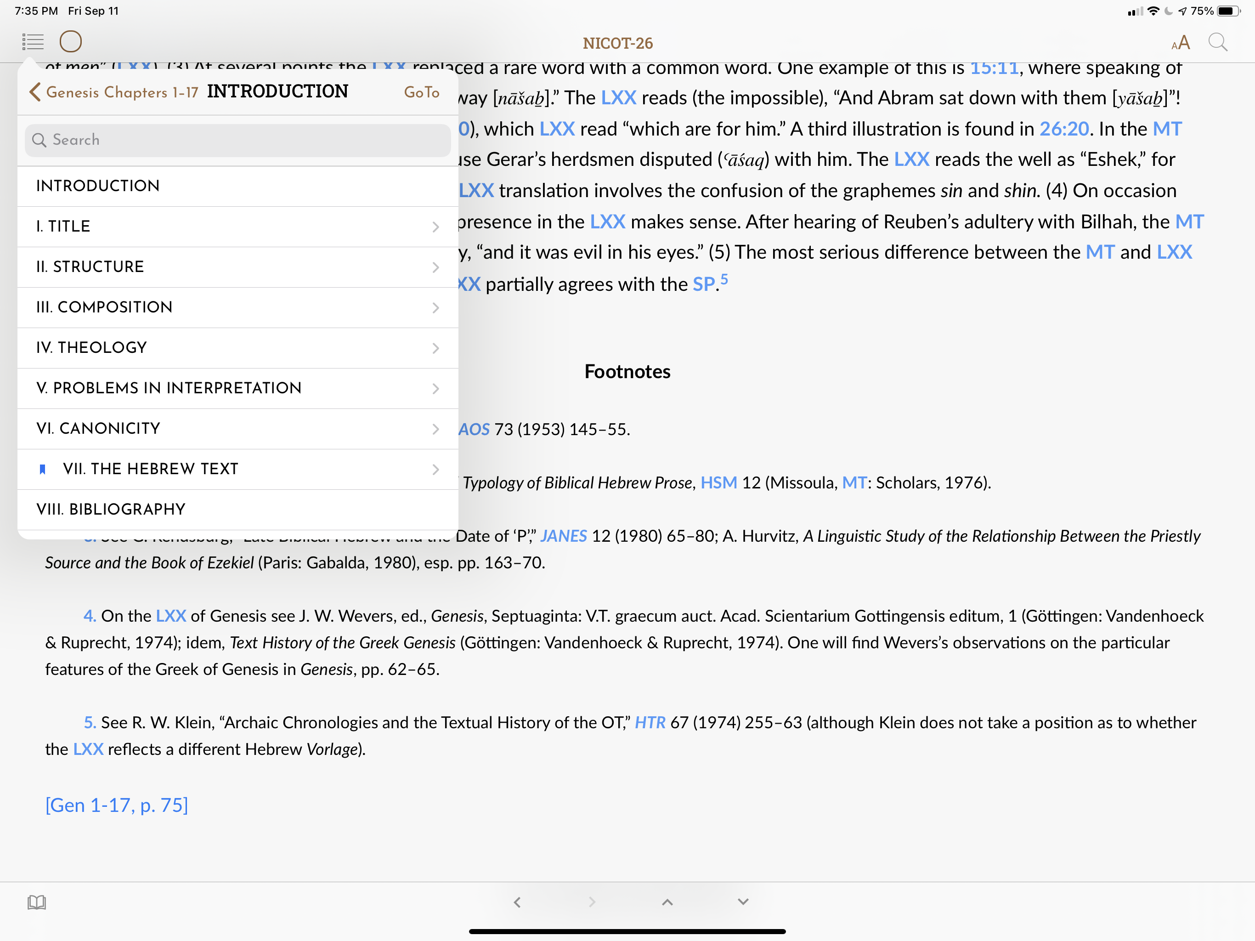Go back with the left arrow

[517, 902]
